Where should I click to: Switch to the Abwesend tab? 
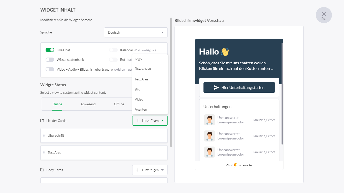88,104
